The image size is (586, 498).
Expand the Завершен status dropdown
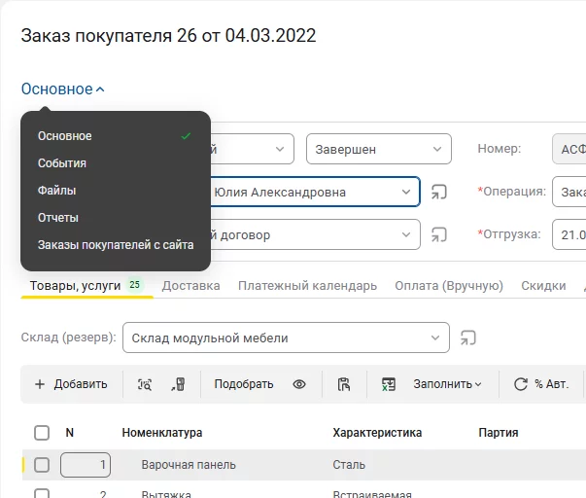click(379, 150)
